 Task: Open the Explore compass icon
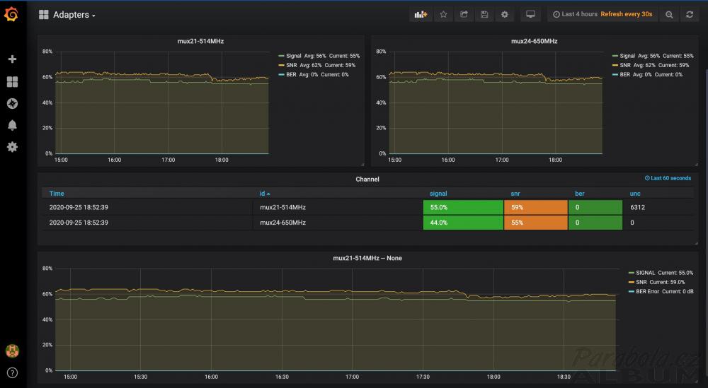tap(12, 103)
